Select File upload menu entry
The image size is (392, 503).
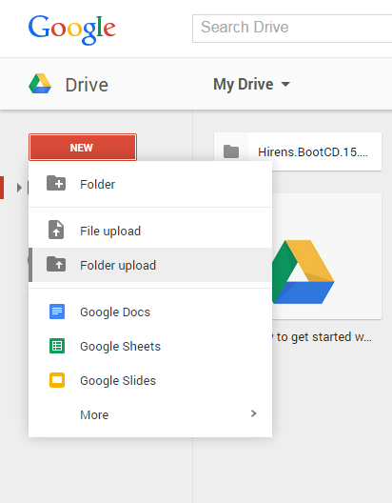pyautogui.click(x=150, y=231)
